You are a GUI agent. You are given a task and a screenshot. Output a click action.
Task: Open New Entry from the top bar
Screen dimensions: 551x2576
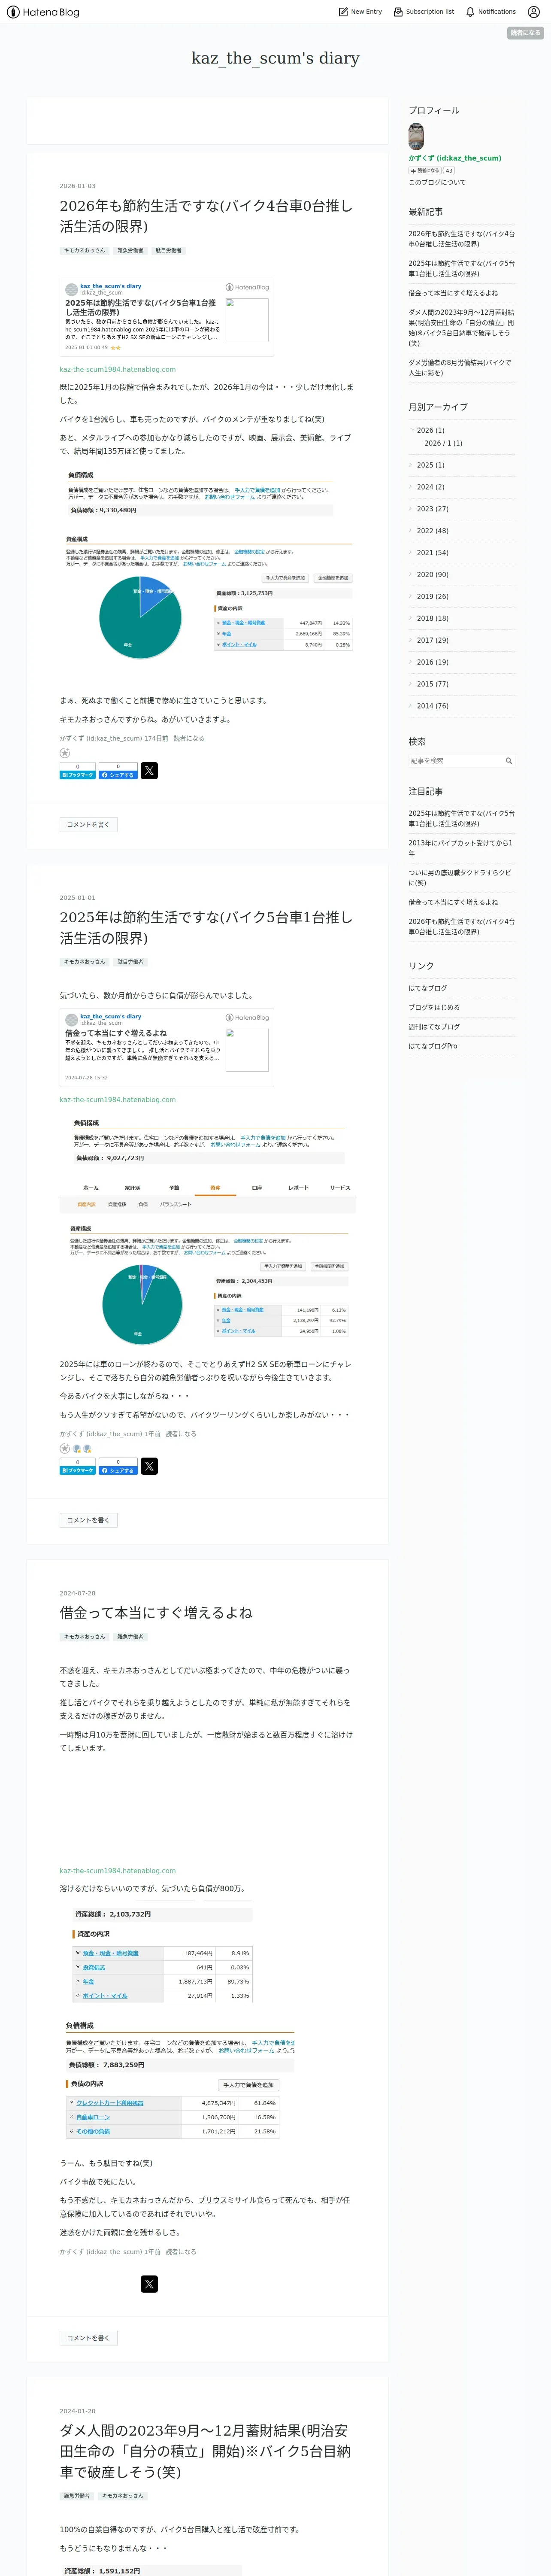(x=360, y=12)
